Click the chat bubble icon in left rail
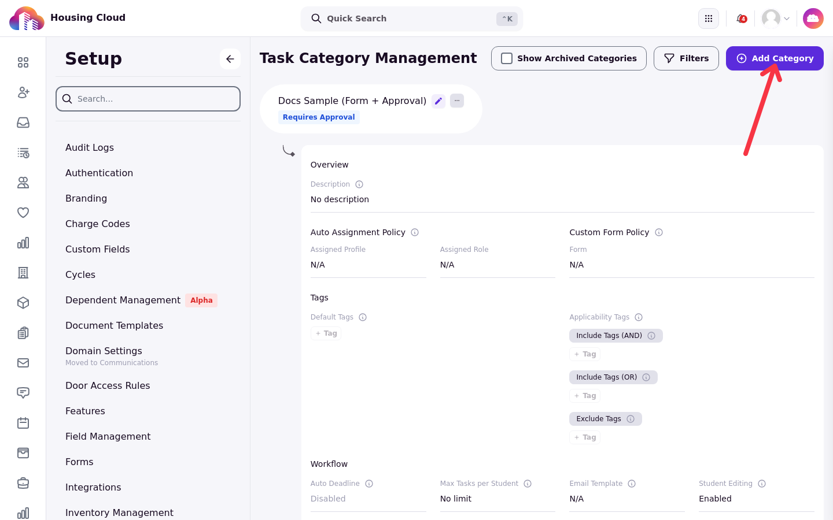The width and height of the screenshot is (833, 520). 23,393
